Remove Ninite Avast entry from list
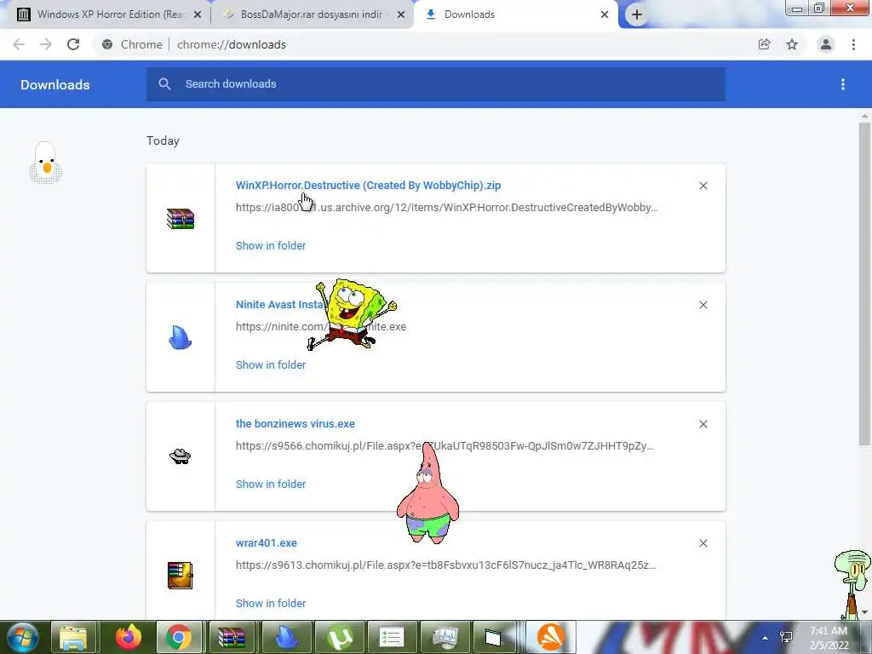Image resolution: width=872 pixels, height=654 pixels. (x=703, y=305)
